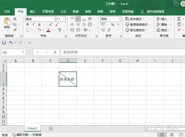Switch to the 插入 tab
Image resolution: width=185 pixels, height=137 pixels.
pos(33,11)
